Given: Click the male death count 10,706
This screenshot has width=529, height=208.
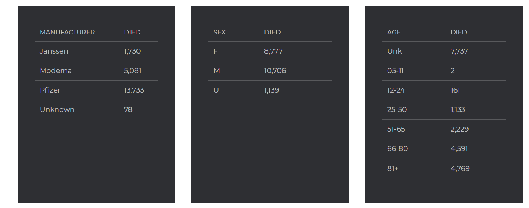Looking at the screenshot, I should pos(275,71).
